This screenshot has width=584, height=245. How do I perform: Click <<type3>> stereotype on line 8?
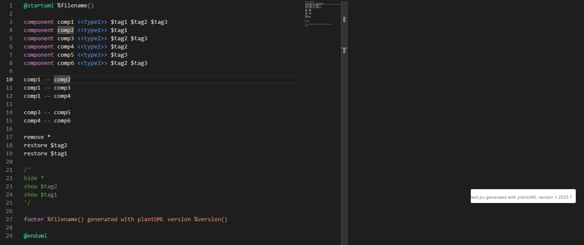pos(92,63)
